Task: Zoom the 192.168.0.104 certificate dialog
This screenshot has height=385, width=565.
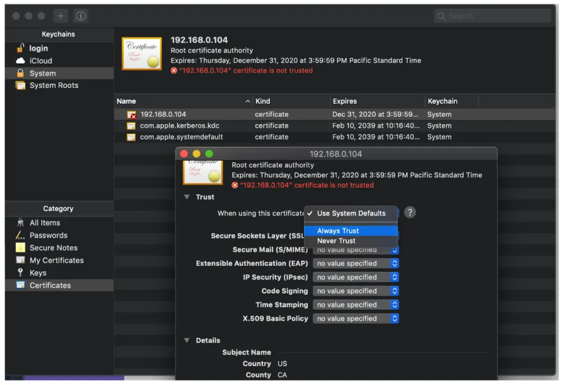Action: pyautogui.click(x=209, y=154)
